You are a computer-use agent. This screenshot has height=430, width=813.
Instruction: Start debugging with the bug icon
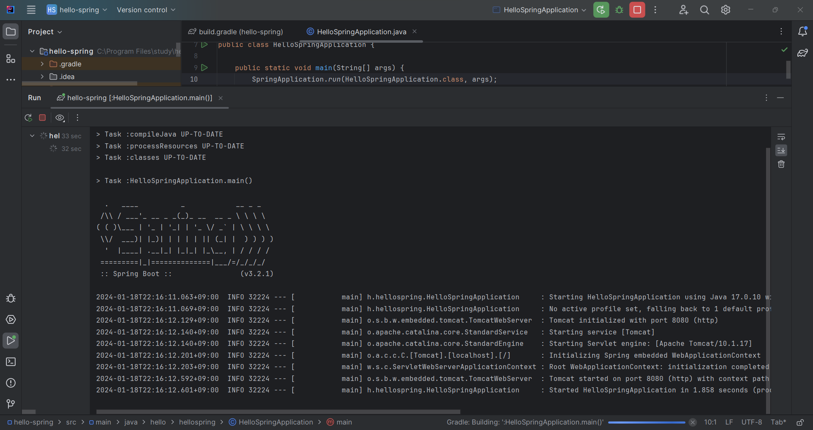619,10
